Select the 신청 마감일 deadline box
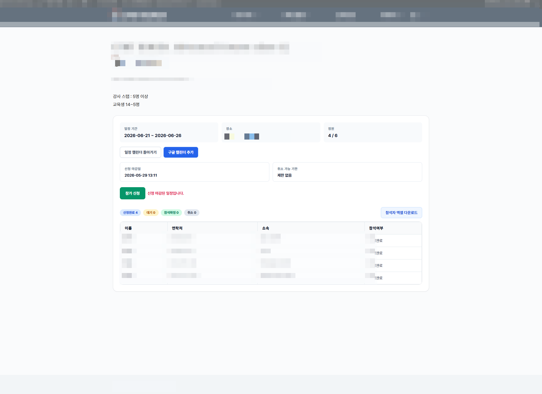542x394 pixels. [x=194, y=172]
